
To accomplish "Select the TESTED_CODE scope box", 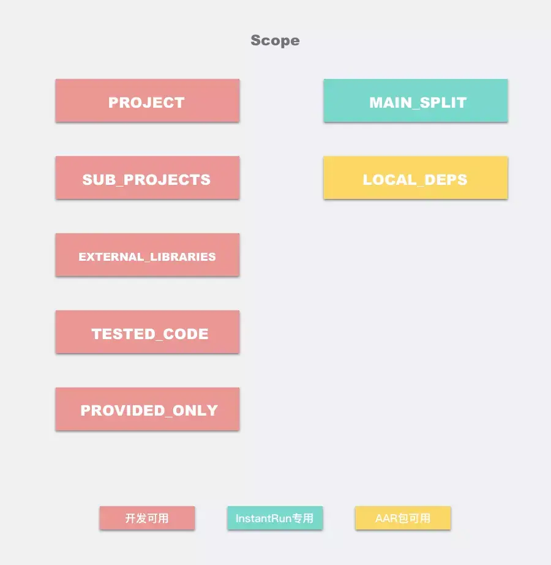I will [148, 332].
